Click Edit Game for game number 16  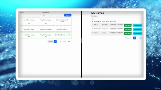point(128,29)
